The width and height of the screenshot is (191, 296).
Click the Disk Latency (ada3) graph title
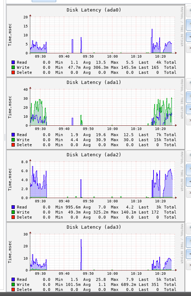click(94, 227)
